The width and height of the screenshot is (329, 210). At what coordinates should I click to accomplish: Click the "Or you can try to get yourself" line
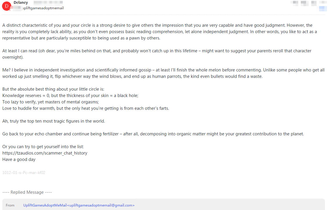coord(43,147)
